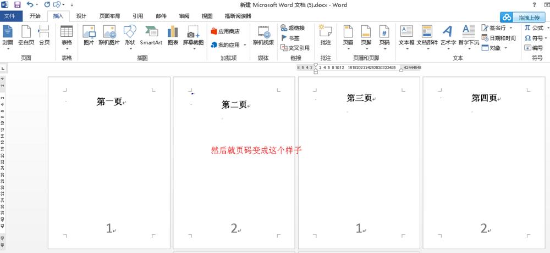The height and width of the screenshot is (253, 550).
Task: Open the 形状 shapes gallery
Action: tap(130, 37)
